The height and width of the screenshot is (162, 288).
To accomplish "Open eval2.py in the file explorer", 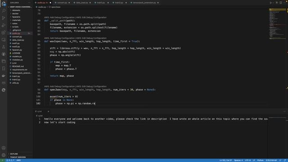I will coord(20,47).
